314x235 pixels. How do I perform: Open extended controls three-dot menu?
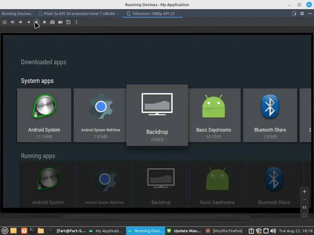click(76, 22)
